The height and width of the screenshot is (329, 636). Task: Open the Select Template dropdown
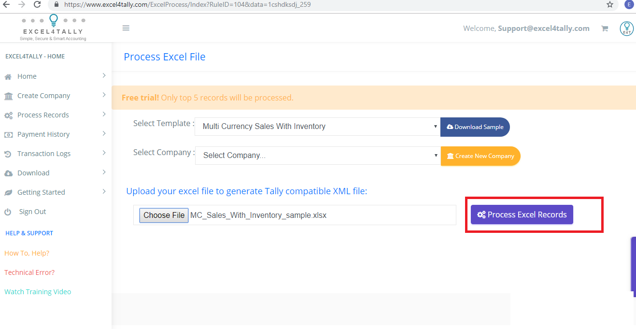pos(318,127)
